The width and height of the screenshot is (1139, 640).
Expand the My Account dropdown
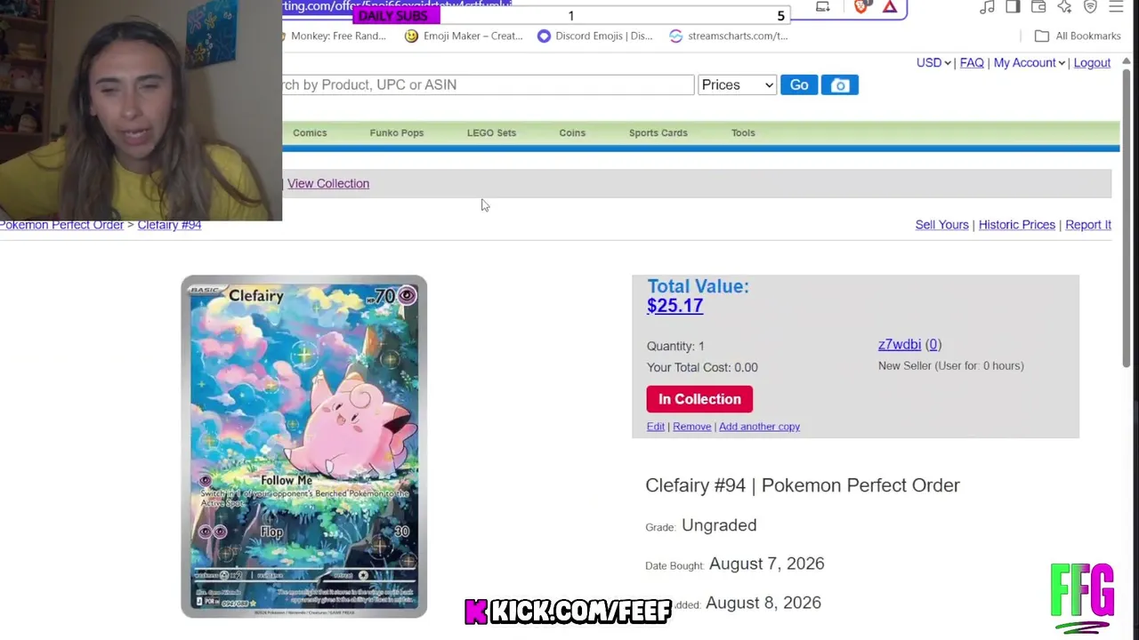(1029, 63)
